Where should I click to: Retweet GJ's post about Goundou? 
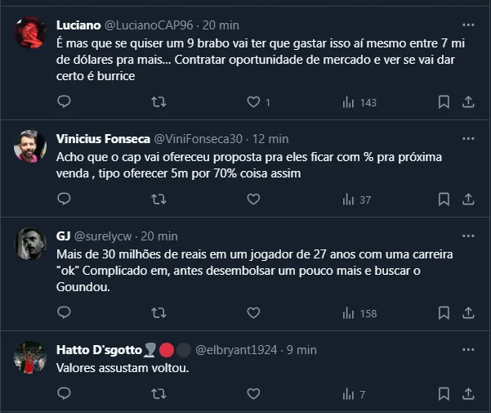tap(160, 312)
